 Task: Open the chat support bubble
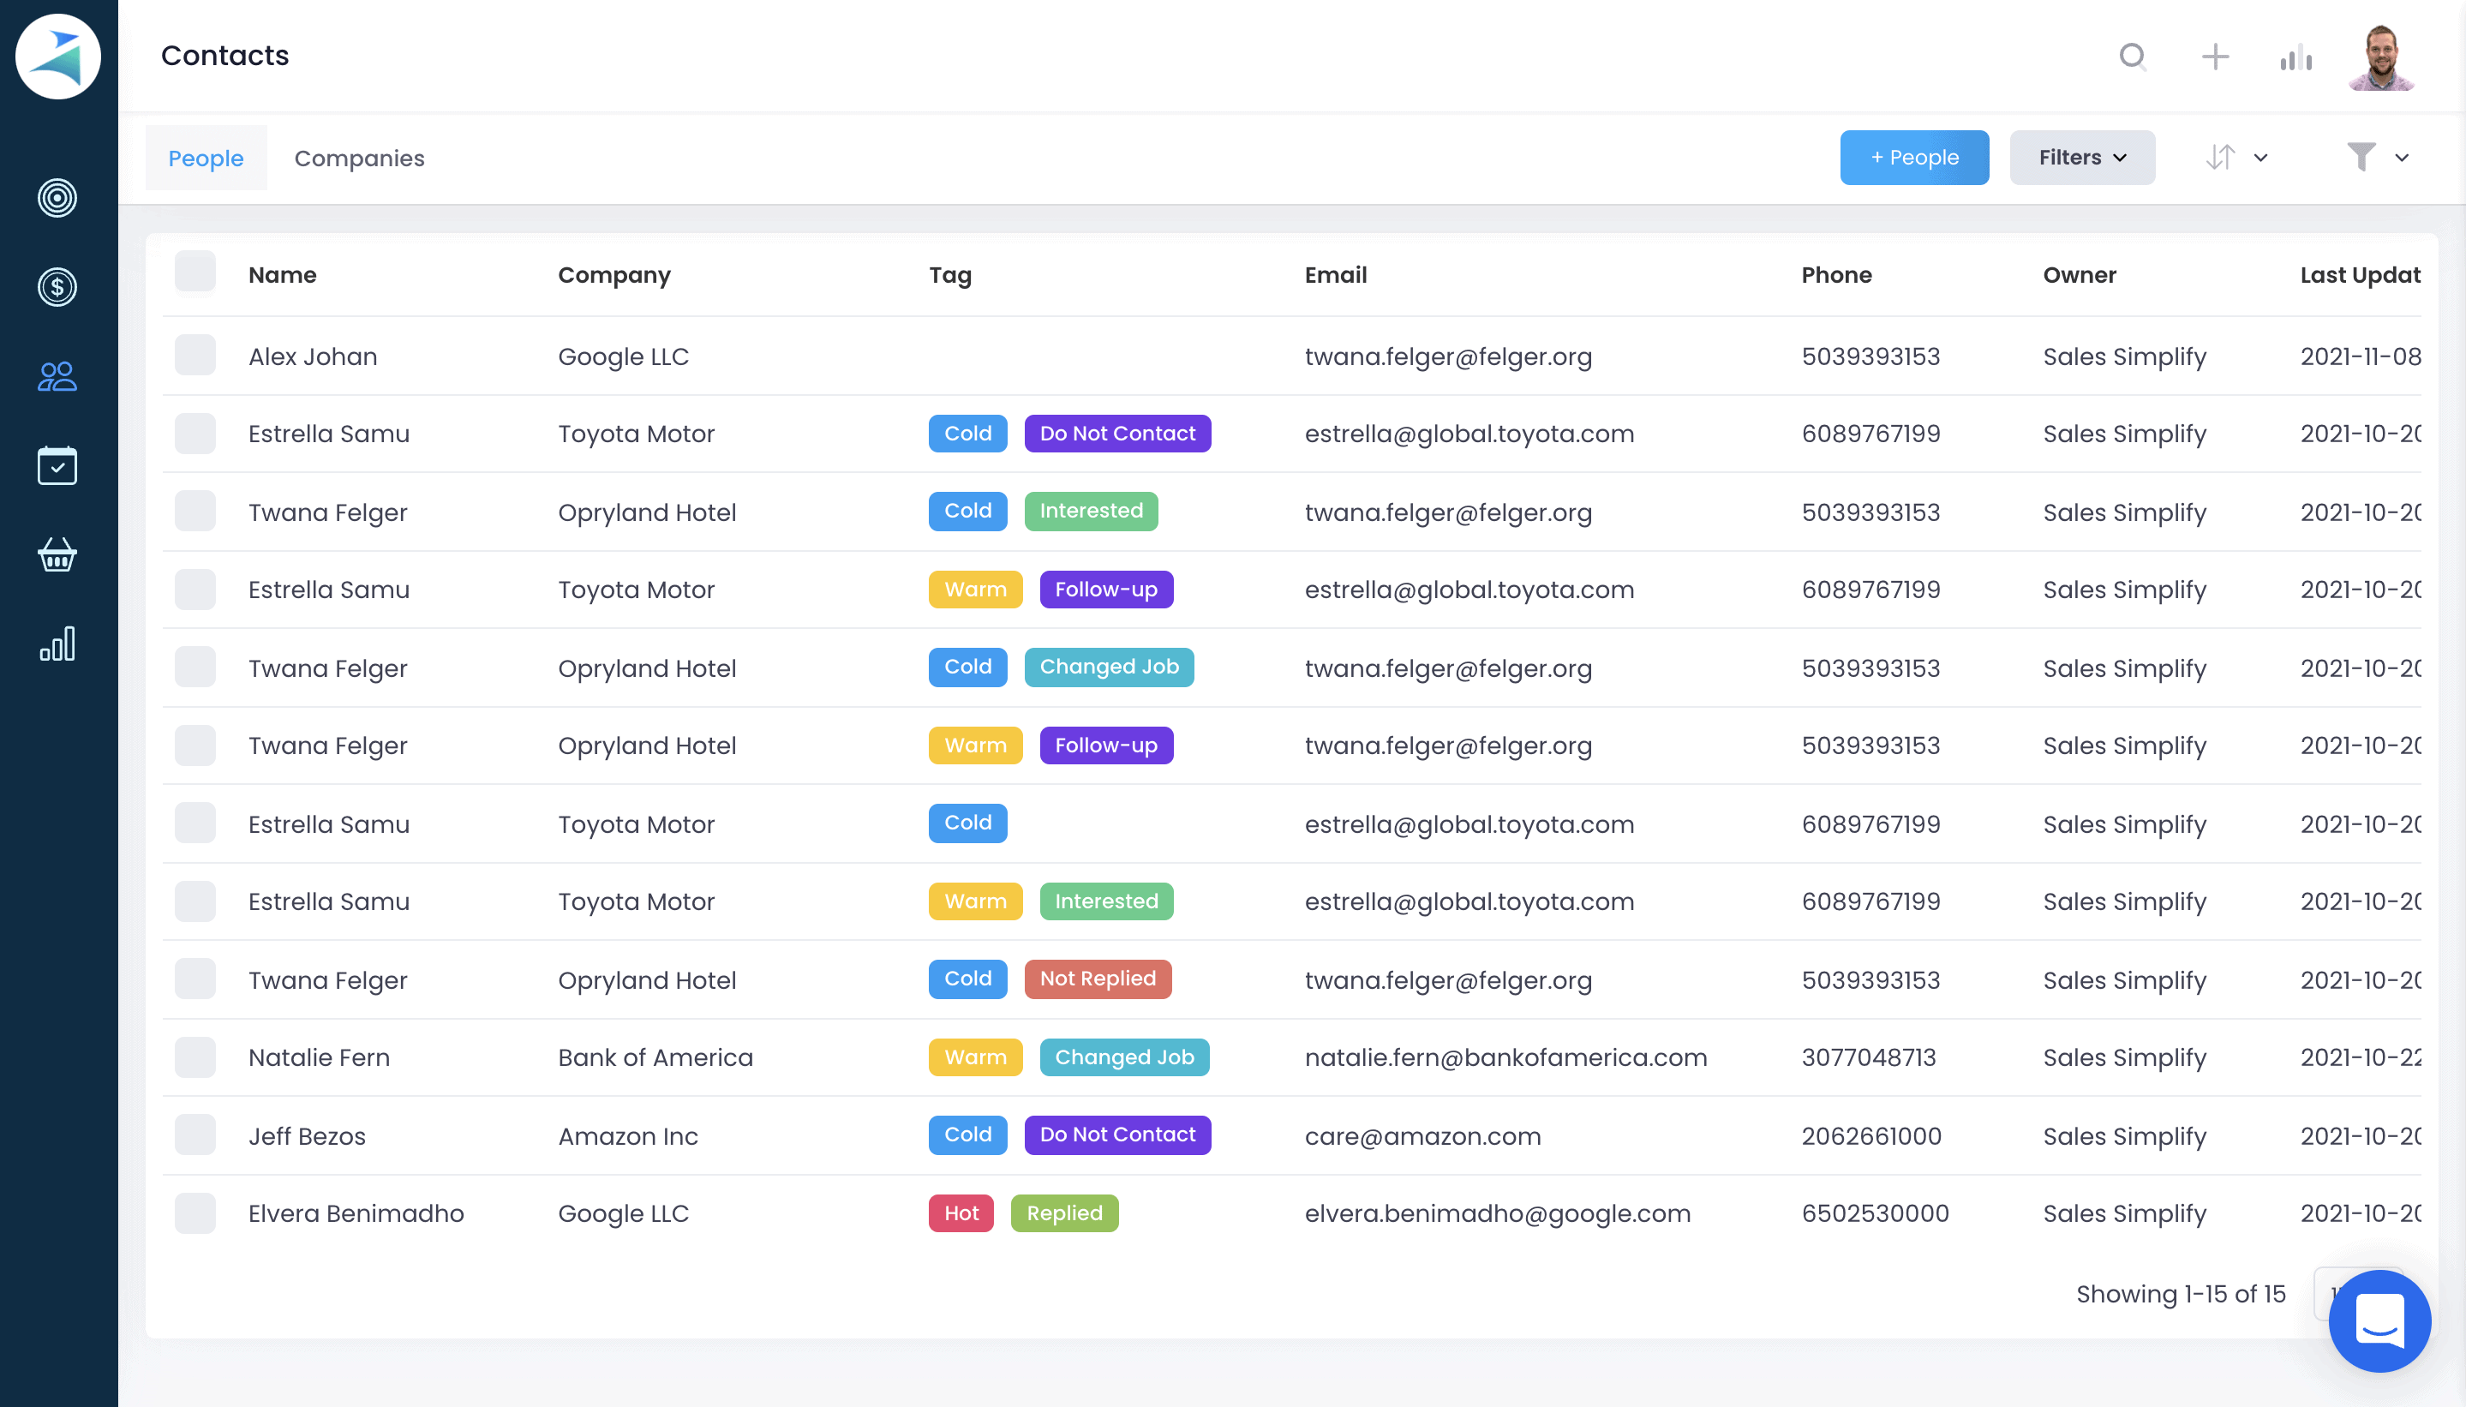(x=2379, y=1320)
